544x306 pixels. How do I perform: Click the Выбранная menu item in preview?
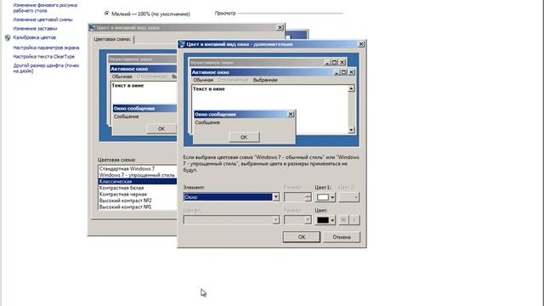[x=265, y=80]
